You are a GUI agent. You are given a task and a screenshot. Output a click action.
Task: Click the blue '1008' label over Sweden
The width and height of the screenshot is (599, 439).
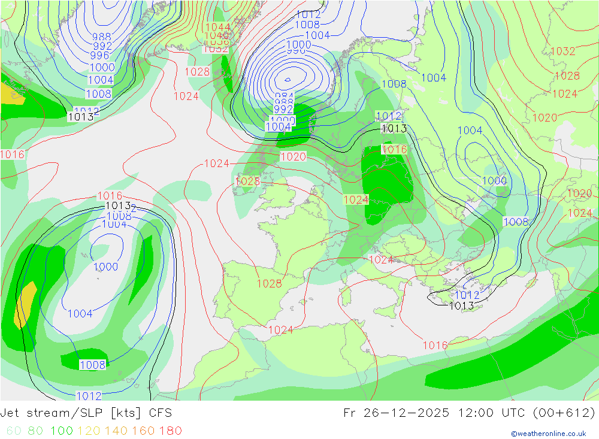click(394, 84)
